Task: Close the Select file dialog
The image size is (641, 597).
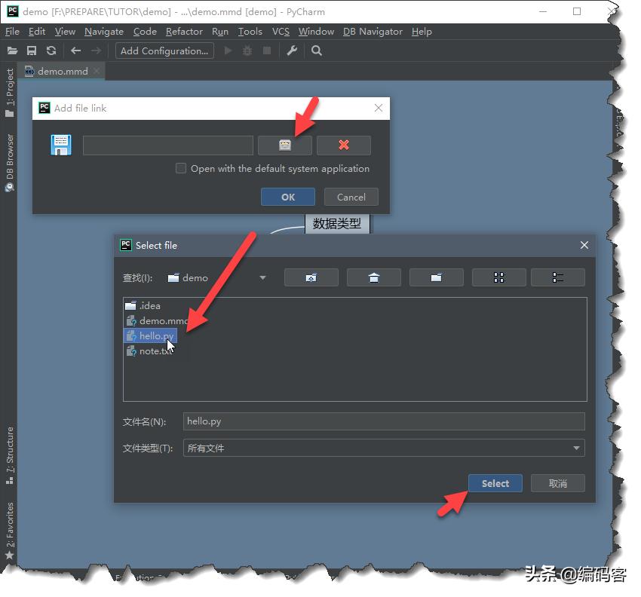Action: click(584, 245)
